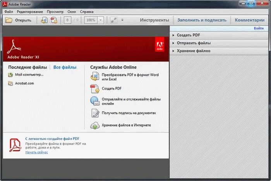Click the Adobe logo badge in red banner
The image size is (271, 181).
point(160,44)
